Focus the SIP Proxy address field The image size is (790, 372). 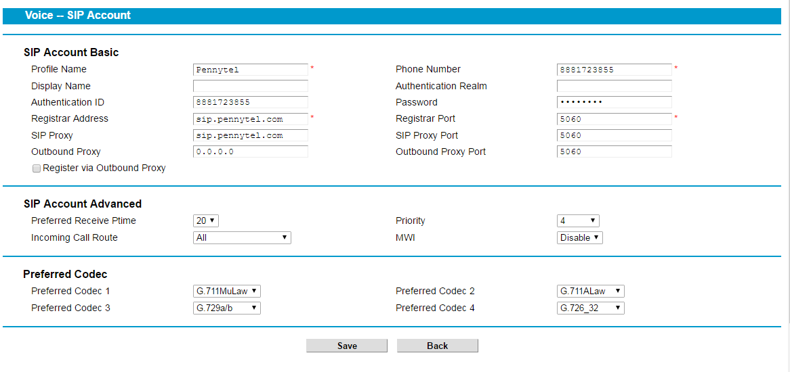[251, 136]
